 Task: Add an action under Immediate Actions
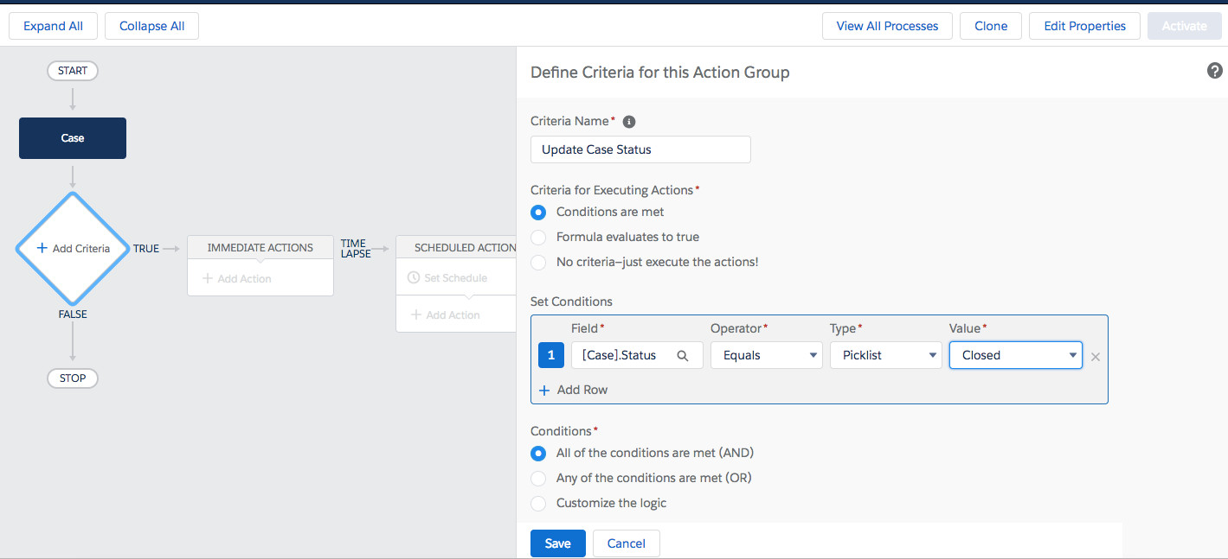pyautogui.click(x=236, y=279)
